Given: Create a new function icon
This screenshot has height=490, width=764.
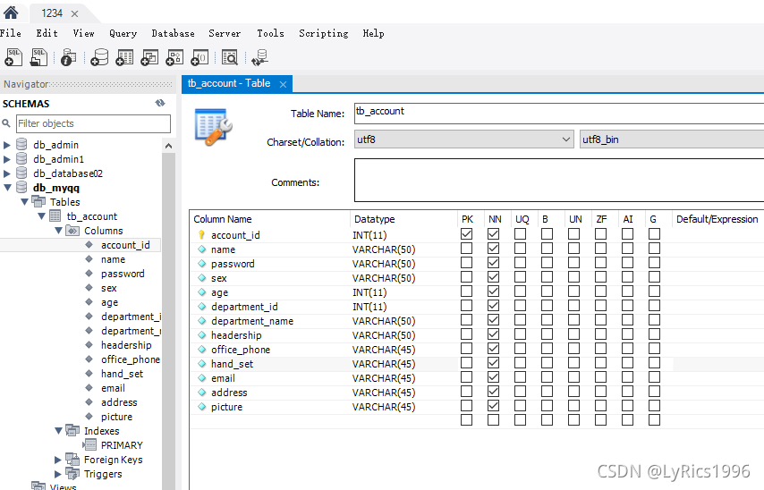Looking at the screenshot, I should [199, 57].
